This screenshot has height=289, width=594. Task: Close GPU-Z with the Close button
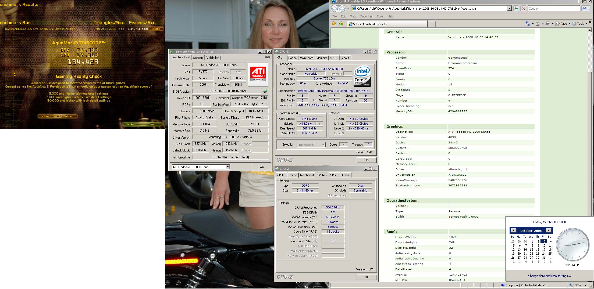point(261,167)
